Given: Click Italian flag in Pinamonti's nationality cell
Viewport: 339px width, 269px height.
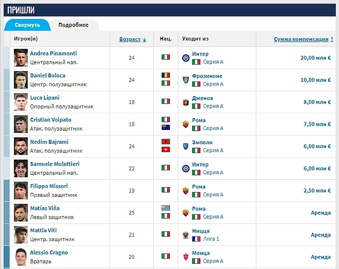Looking at the screenshot, I should [x=166, y=57].
